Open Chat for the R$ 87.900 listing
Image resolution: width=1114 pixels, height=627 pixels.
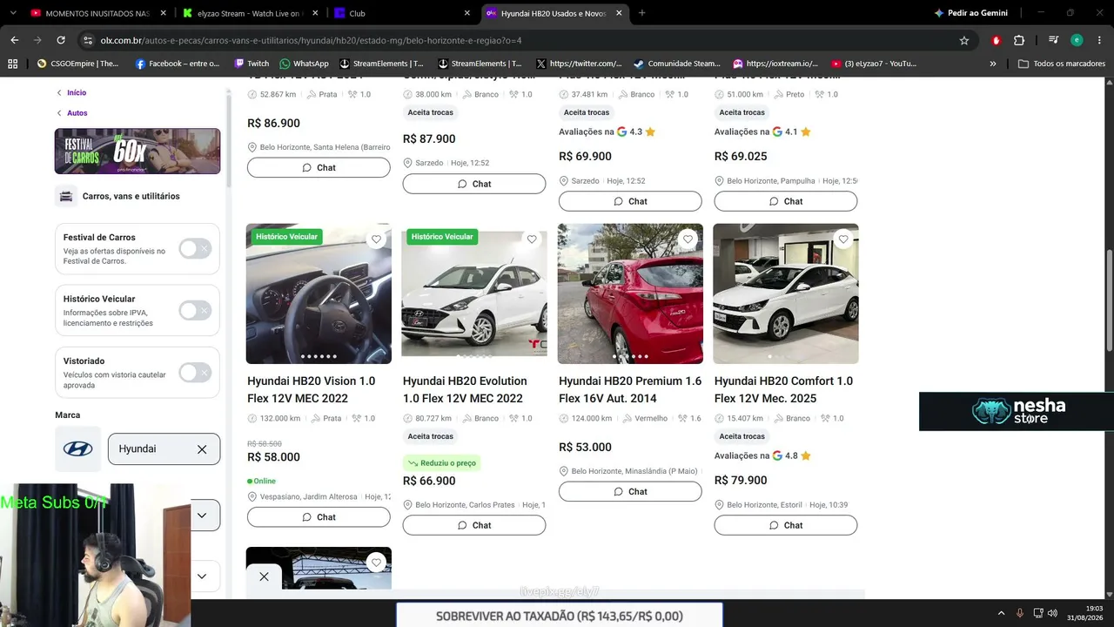474,184
